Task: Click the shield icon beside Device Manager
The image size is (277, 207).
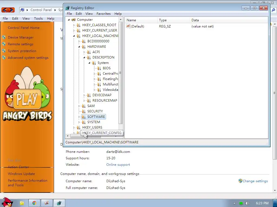Action: 4,37
